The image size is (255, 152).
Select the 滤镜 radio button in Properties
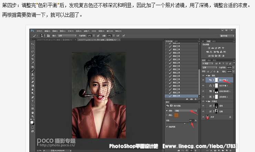coord(167,111)
